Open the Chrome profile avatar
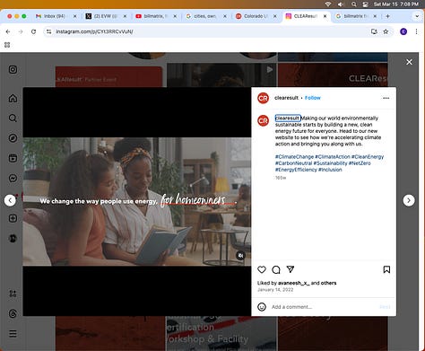Viewport: 425px width, 351px height. coord(403,31)
